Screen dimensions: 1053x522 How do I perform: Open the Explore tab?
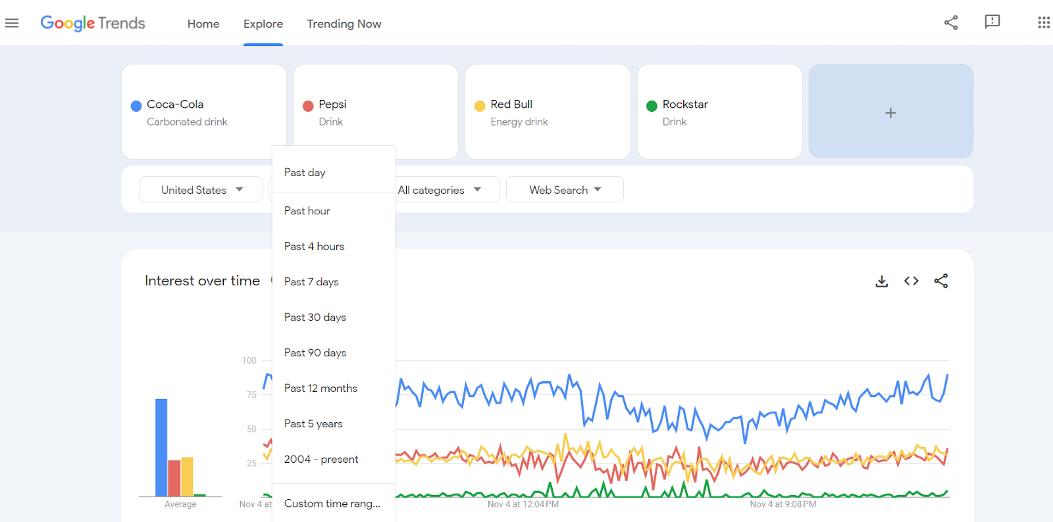263,24
